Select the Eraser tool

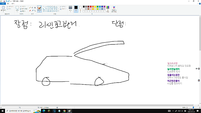pos(30,11)
